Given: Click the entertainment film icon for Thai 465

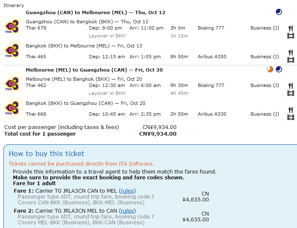Looking at the screenshot, I should tap(291, 60).
